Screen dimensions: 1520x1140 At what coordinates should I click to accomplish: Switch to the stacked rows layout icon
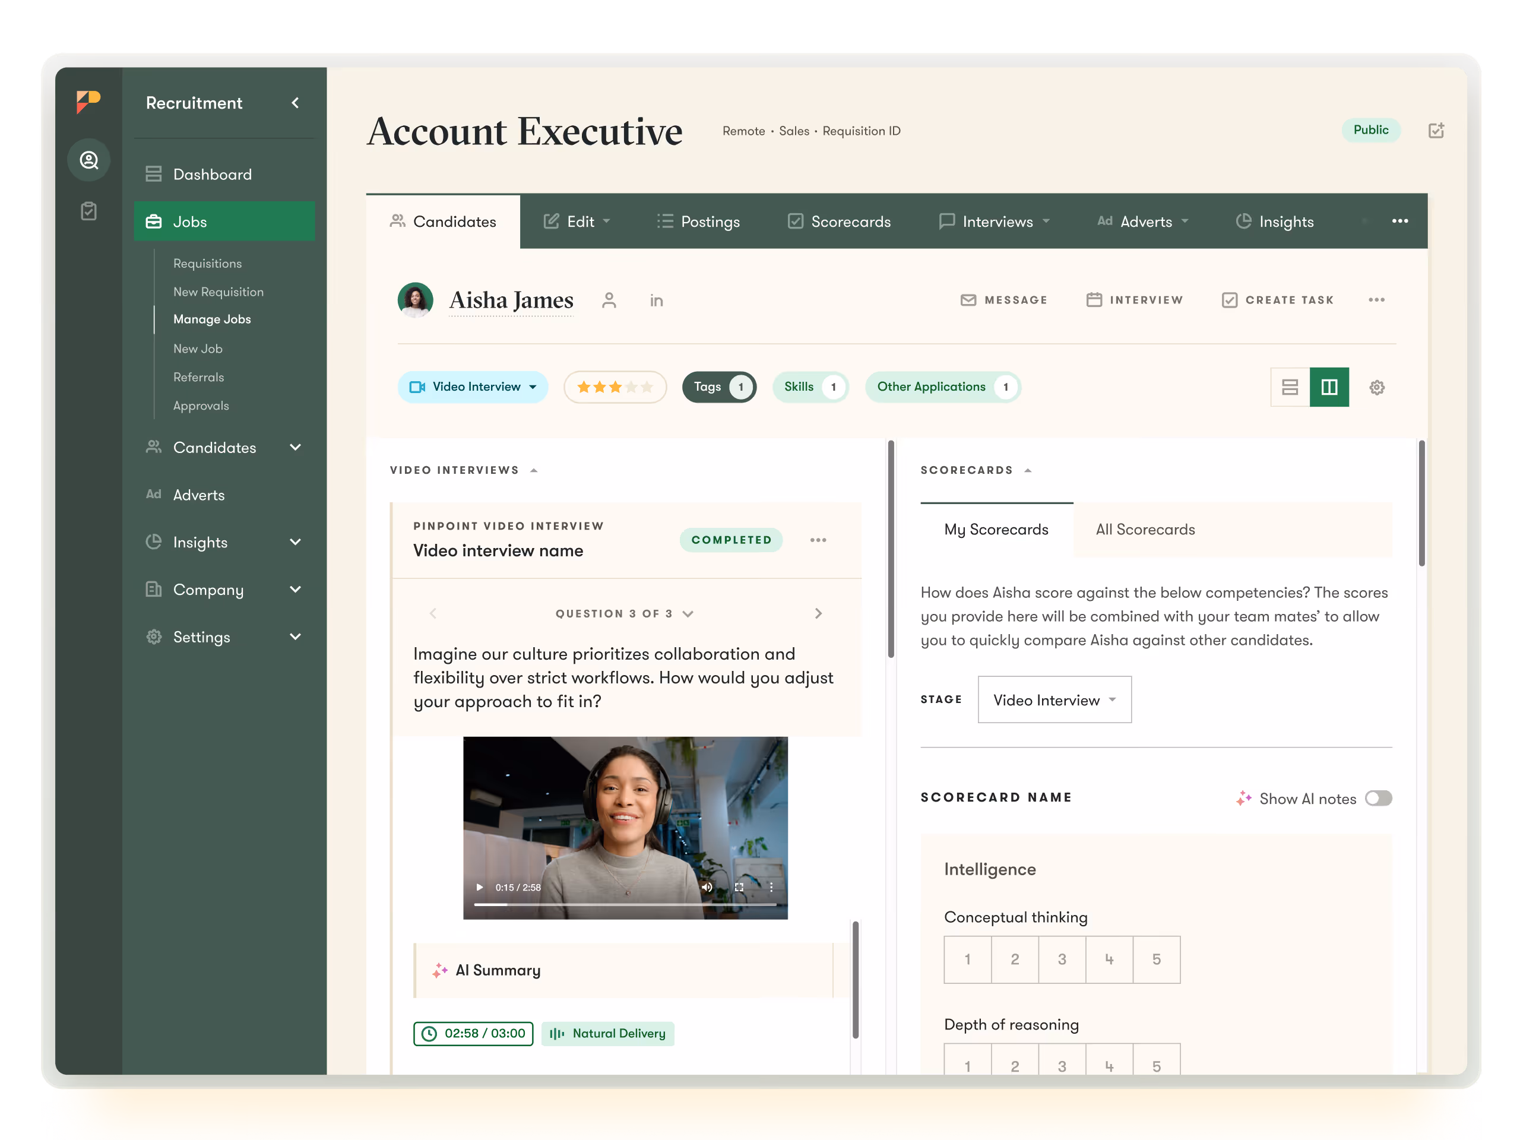point(1290,387)
